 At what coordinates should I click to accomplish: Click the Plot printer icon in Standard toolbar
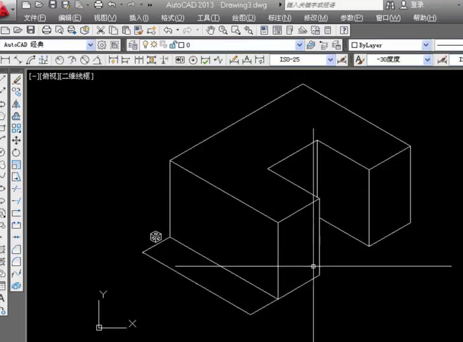47,30
